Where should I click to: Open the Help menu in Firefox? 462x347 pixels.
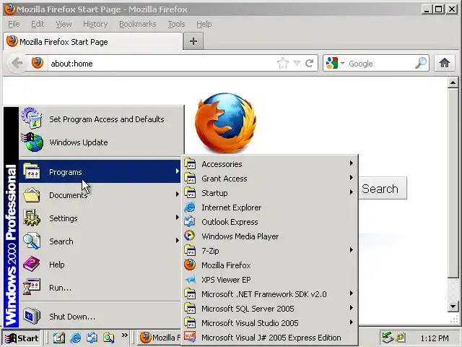204,24
